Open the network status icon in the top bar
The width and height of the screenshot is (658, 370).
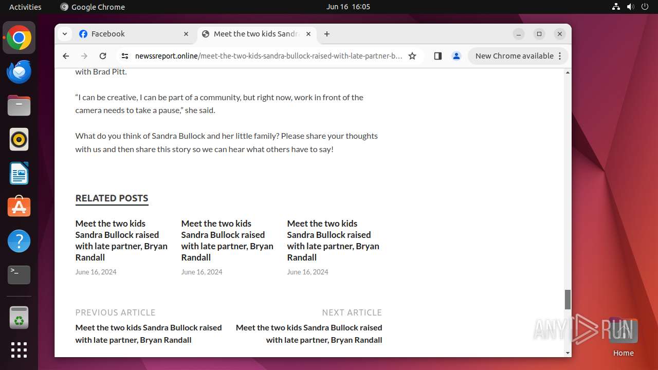click(616, 7)
